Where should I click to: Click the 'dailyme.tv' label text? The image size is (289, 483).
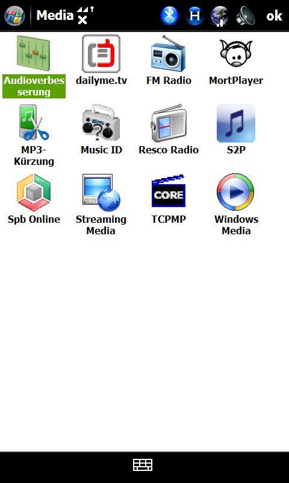click(x=101, y=81)
